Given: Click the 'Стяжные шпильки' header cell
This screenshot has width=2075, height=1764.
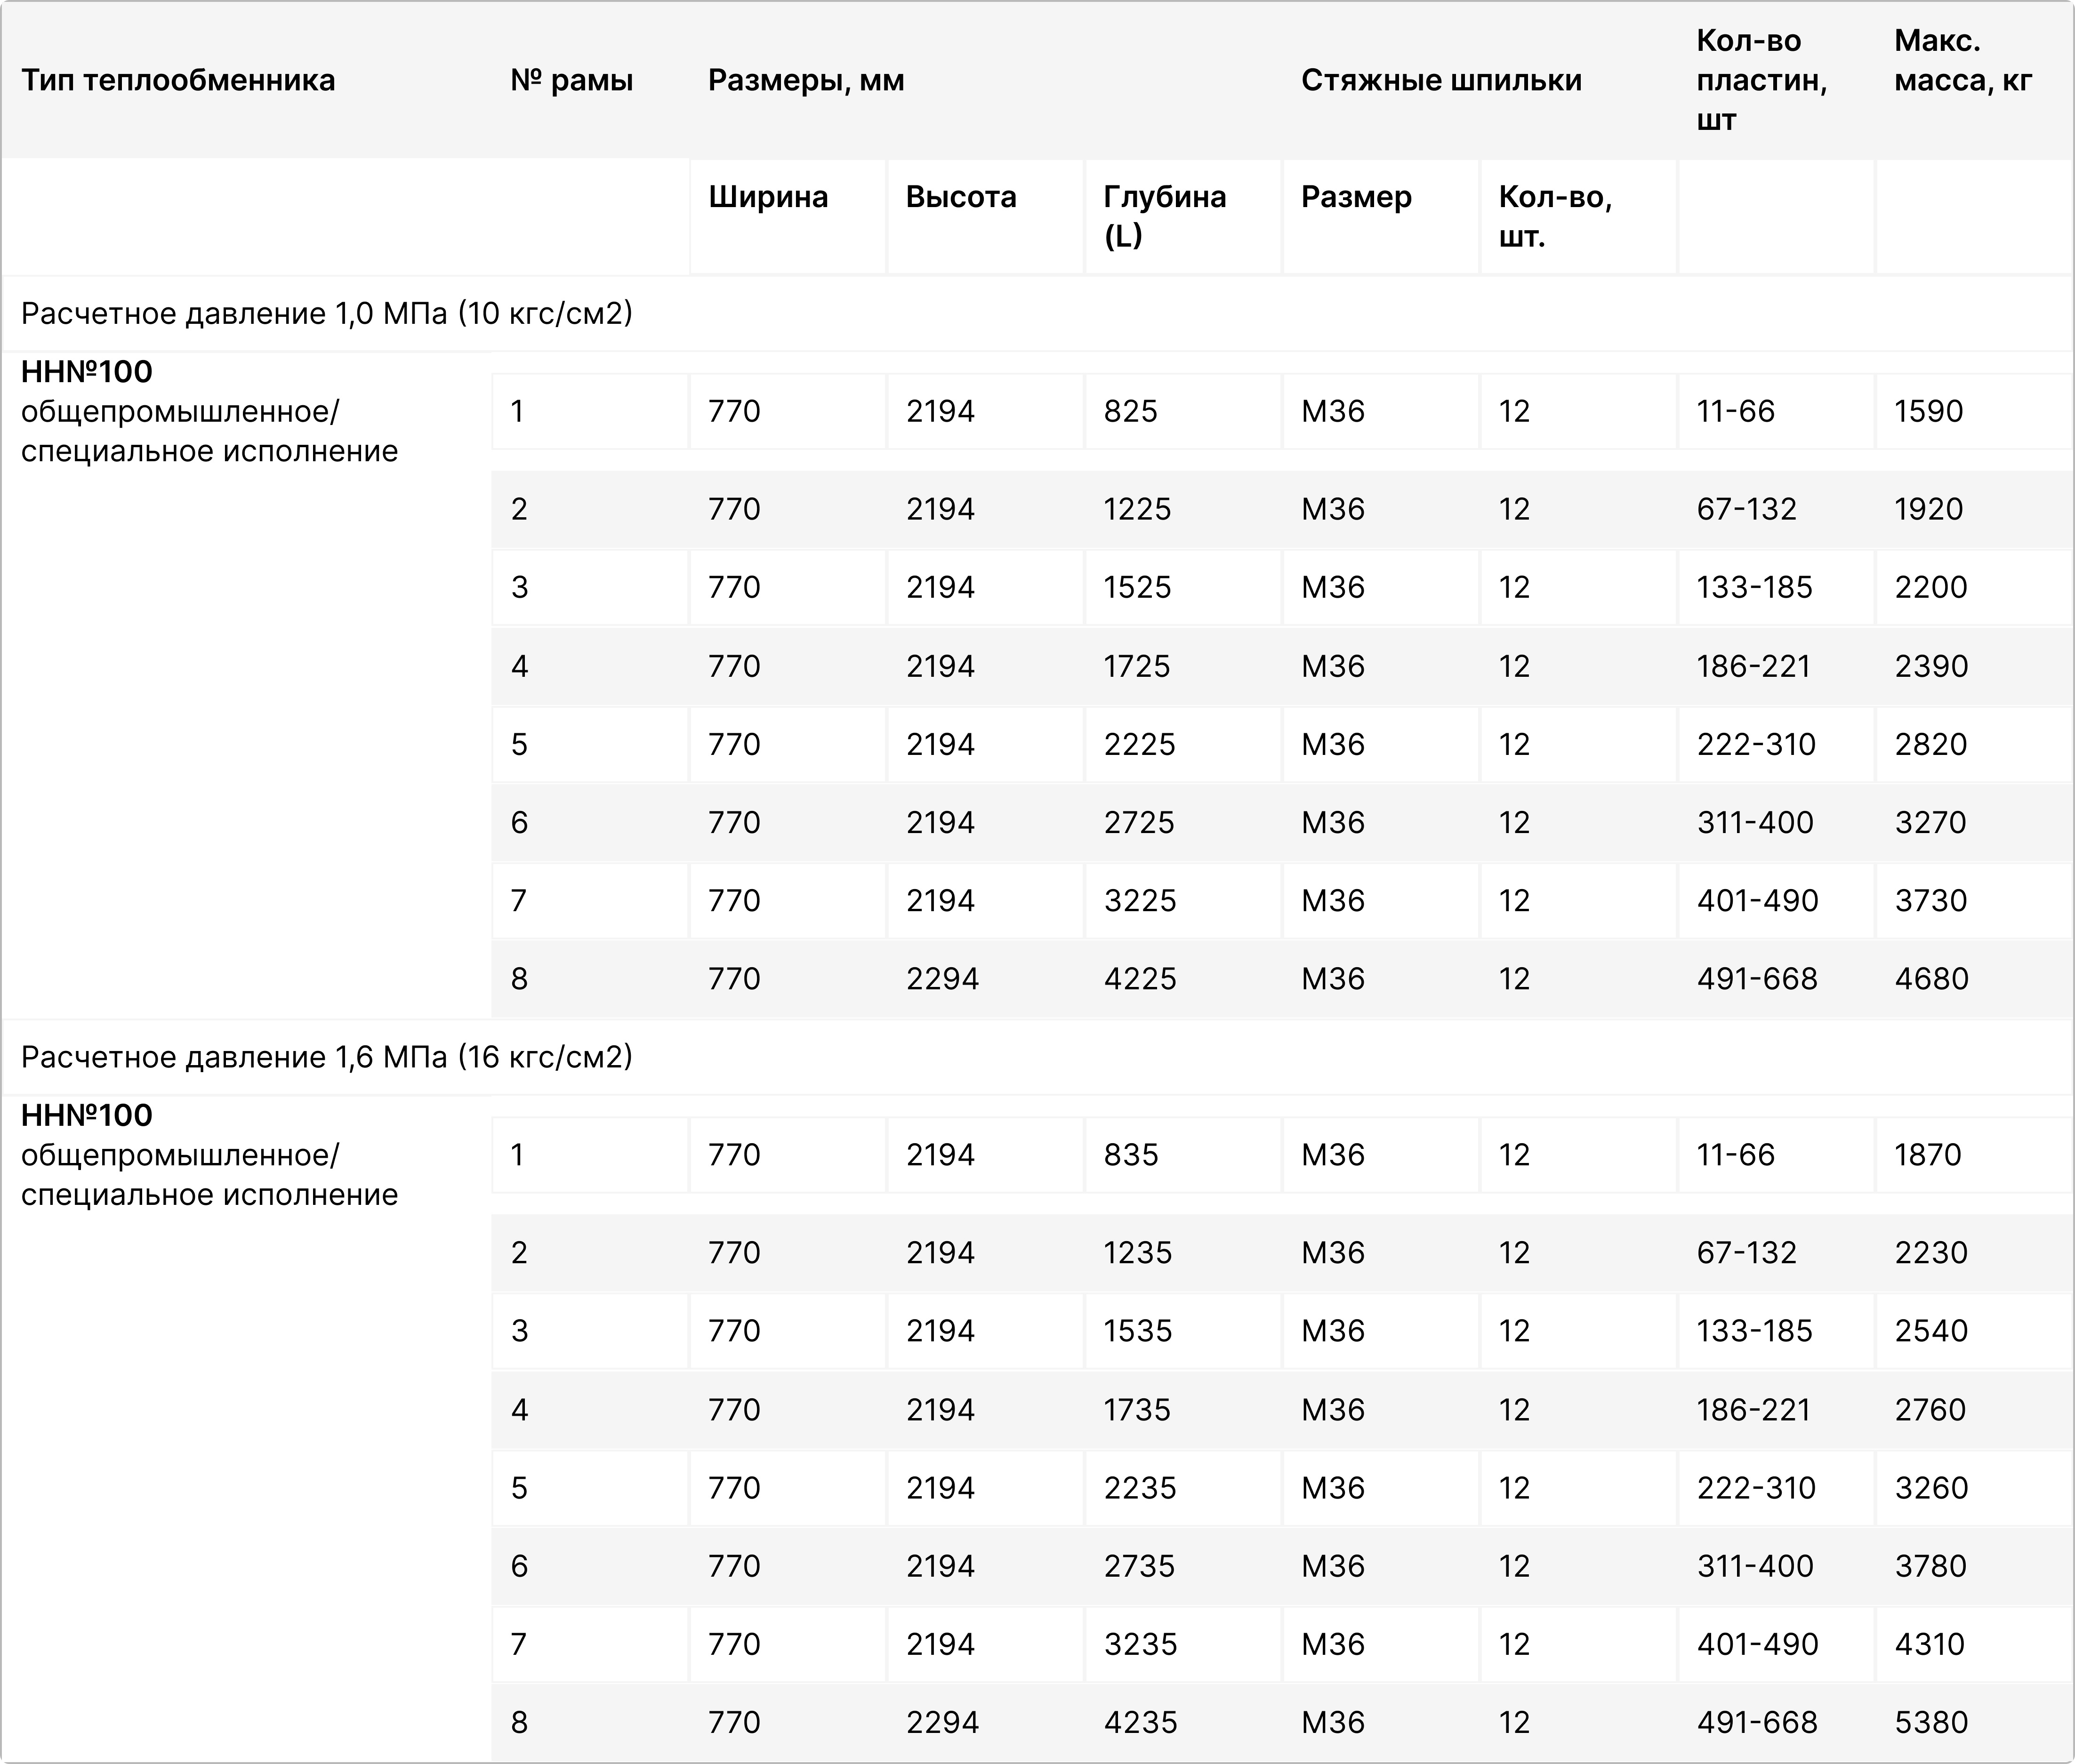Looking at the screenshot, I should [x=1441, y=80].
